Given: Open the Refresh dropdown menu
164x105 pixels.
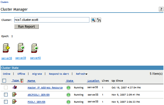Looking at the screenshot, I should click(x=82, y=74).
